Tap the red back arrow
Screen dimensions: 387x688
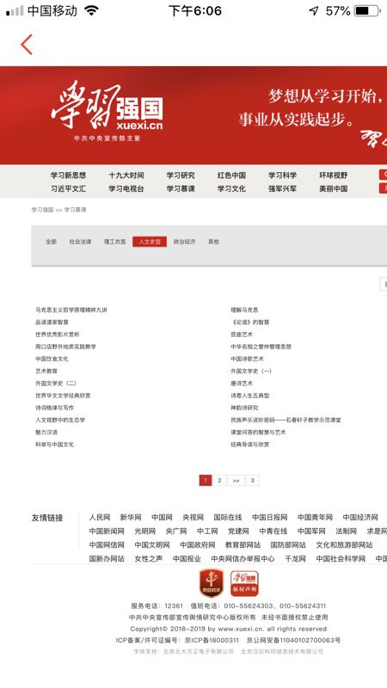coord(27,45)
